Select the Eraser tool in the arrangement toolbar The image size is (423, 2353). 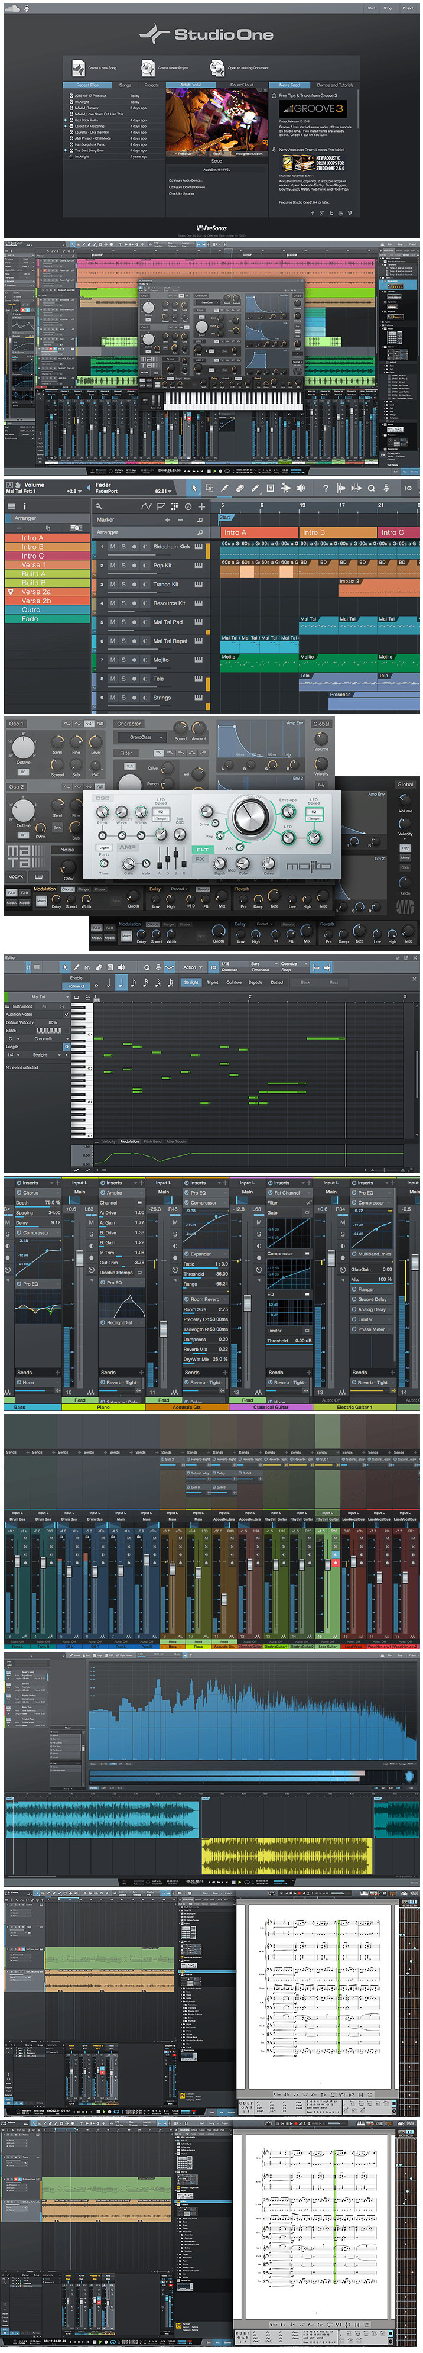(240, 489)
